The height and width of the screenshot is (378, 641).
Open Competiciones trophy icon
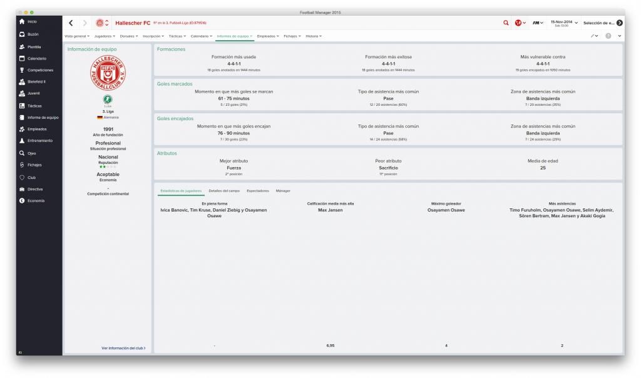[x=22, y=70]
